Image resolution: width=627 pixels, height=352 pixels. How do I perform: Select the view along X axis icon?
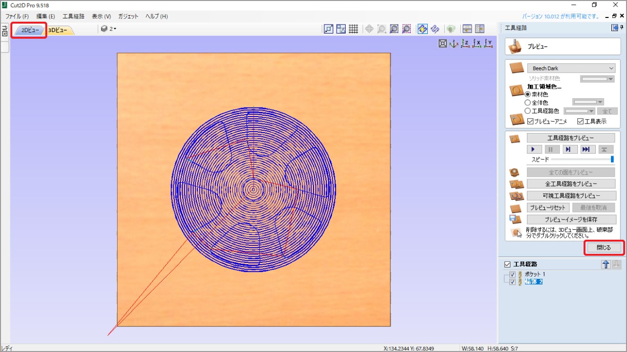[x=477, y=43]
